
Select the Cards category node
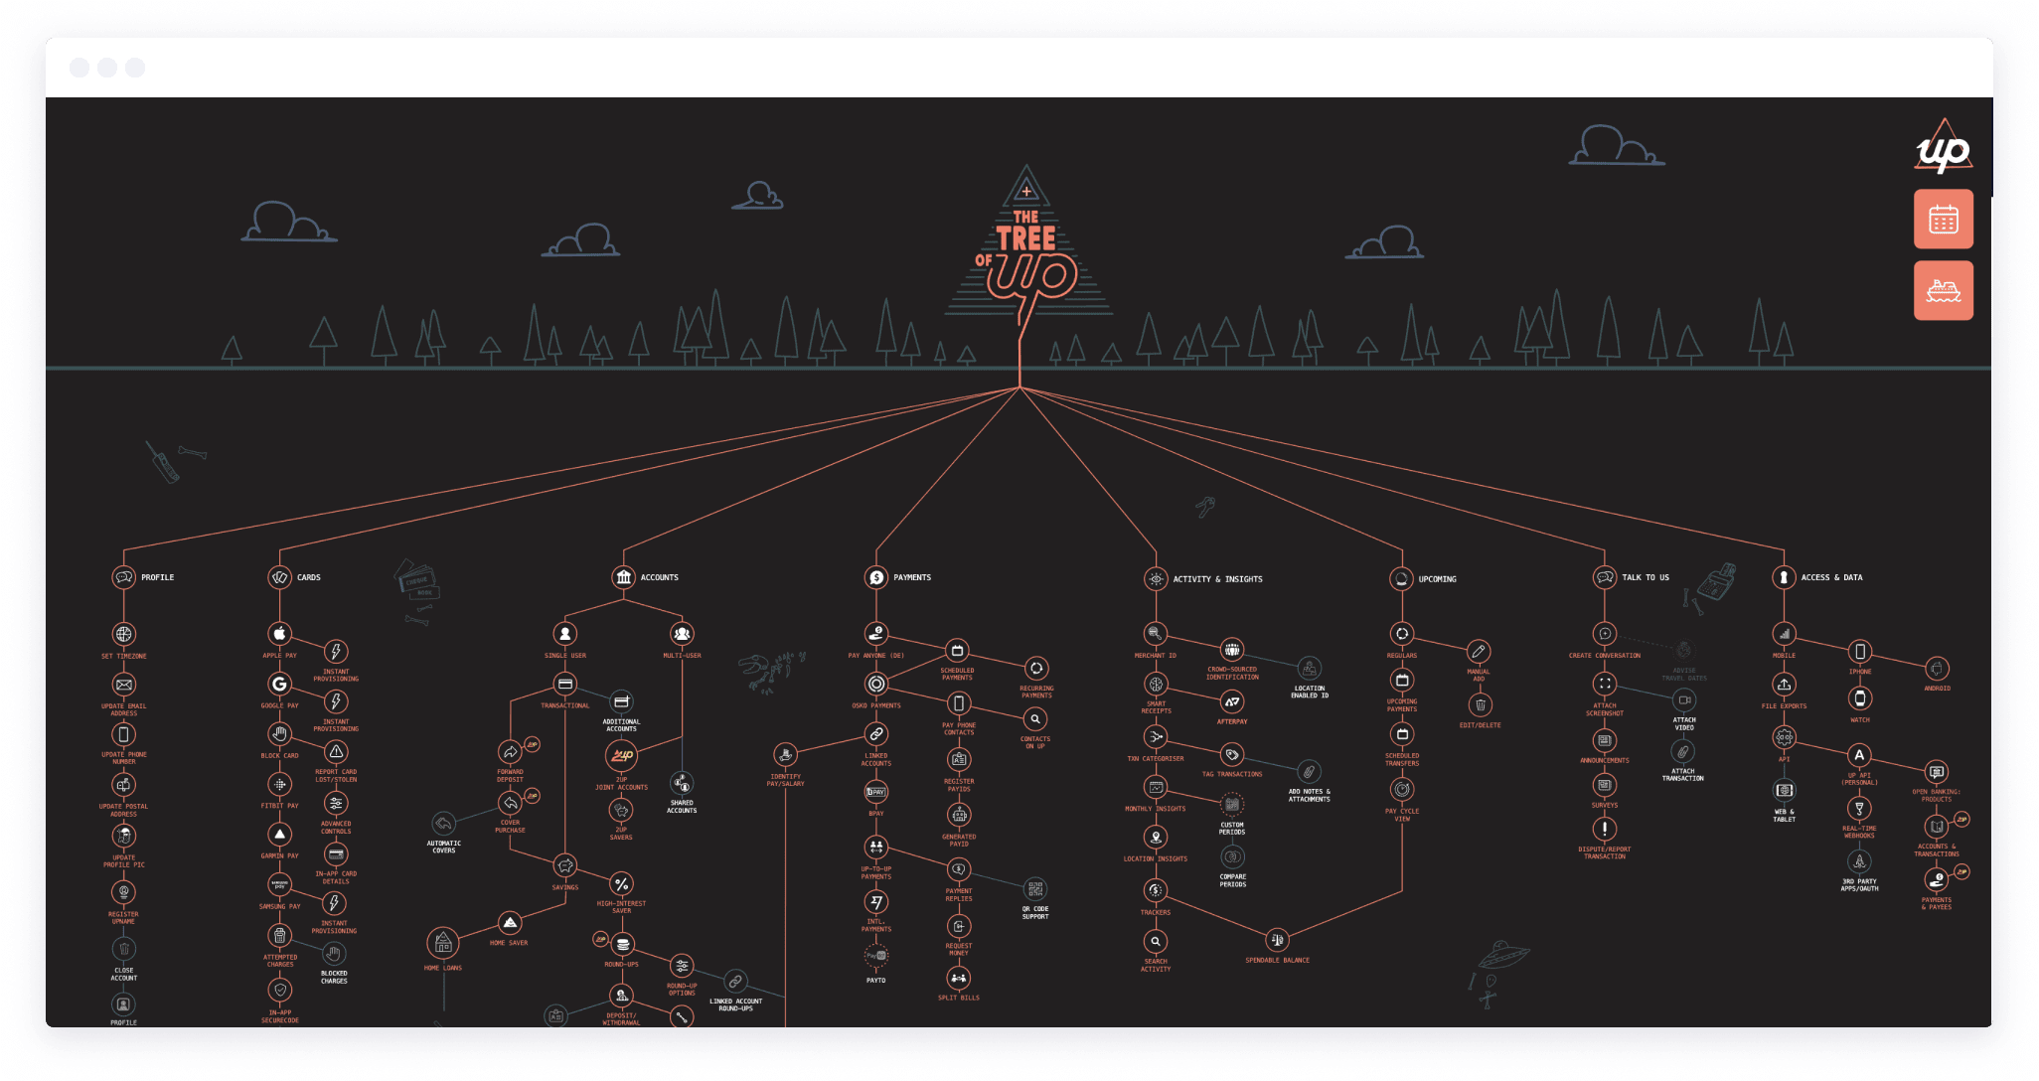coord(279,577)
